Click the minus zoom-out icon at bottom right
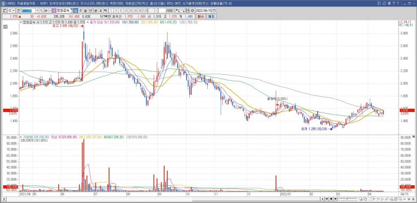This screenshot has height=203, width=417. [404, 199]
